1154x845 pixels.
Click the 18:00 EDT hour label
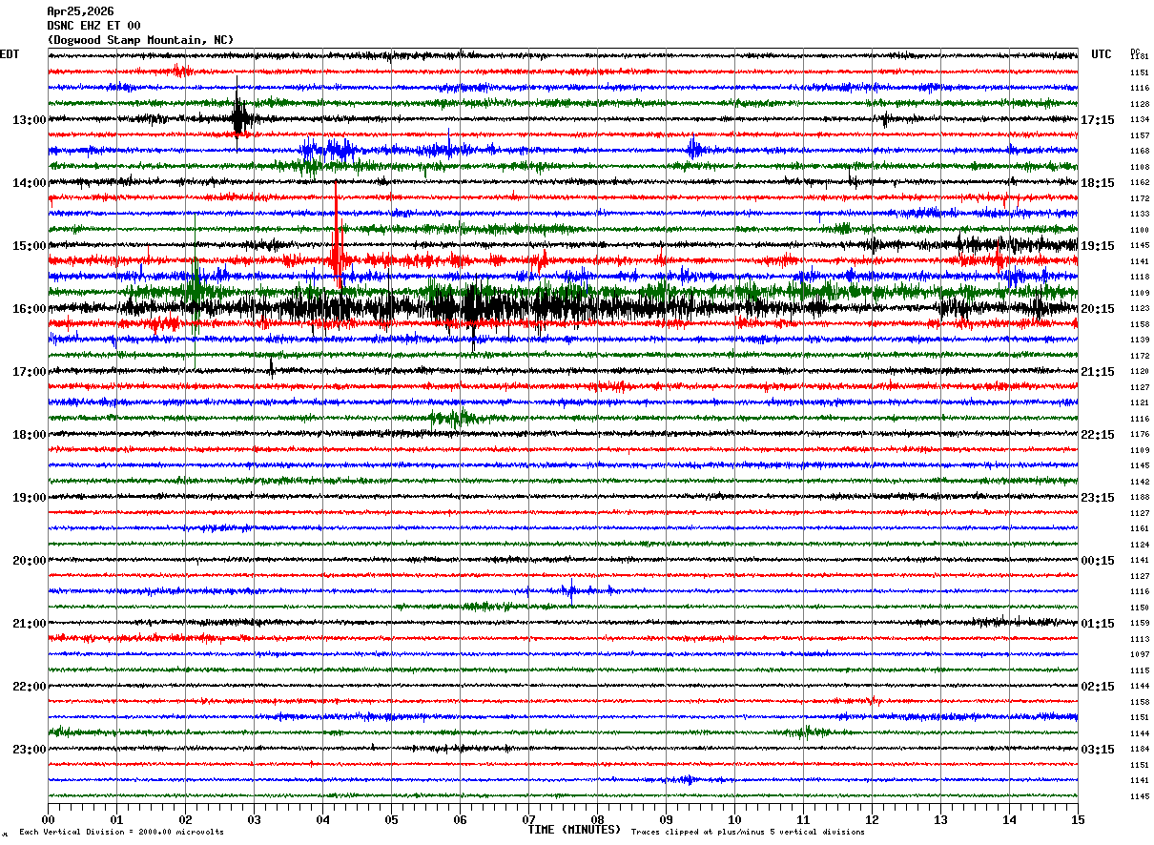[29, 435]
